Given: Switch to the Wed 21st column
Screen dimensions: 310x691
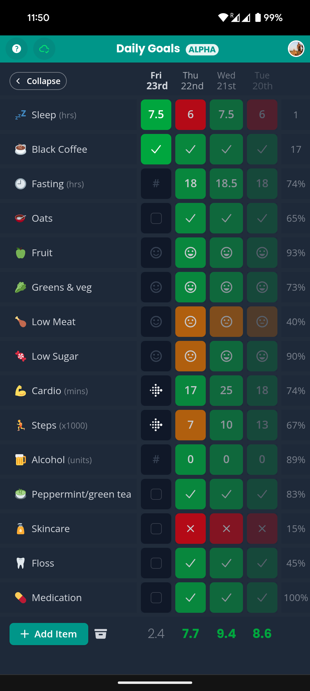Looking at the screenshot, I should point(226,81).
